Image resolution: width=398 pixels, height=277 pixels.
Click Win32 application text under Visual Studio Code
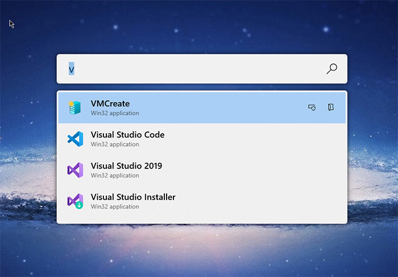point(115,144)
